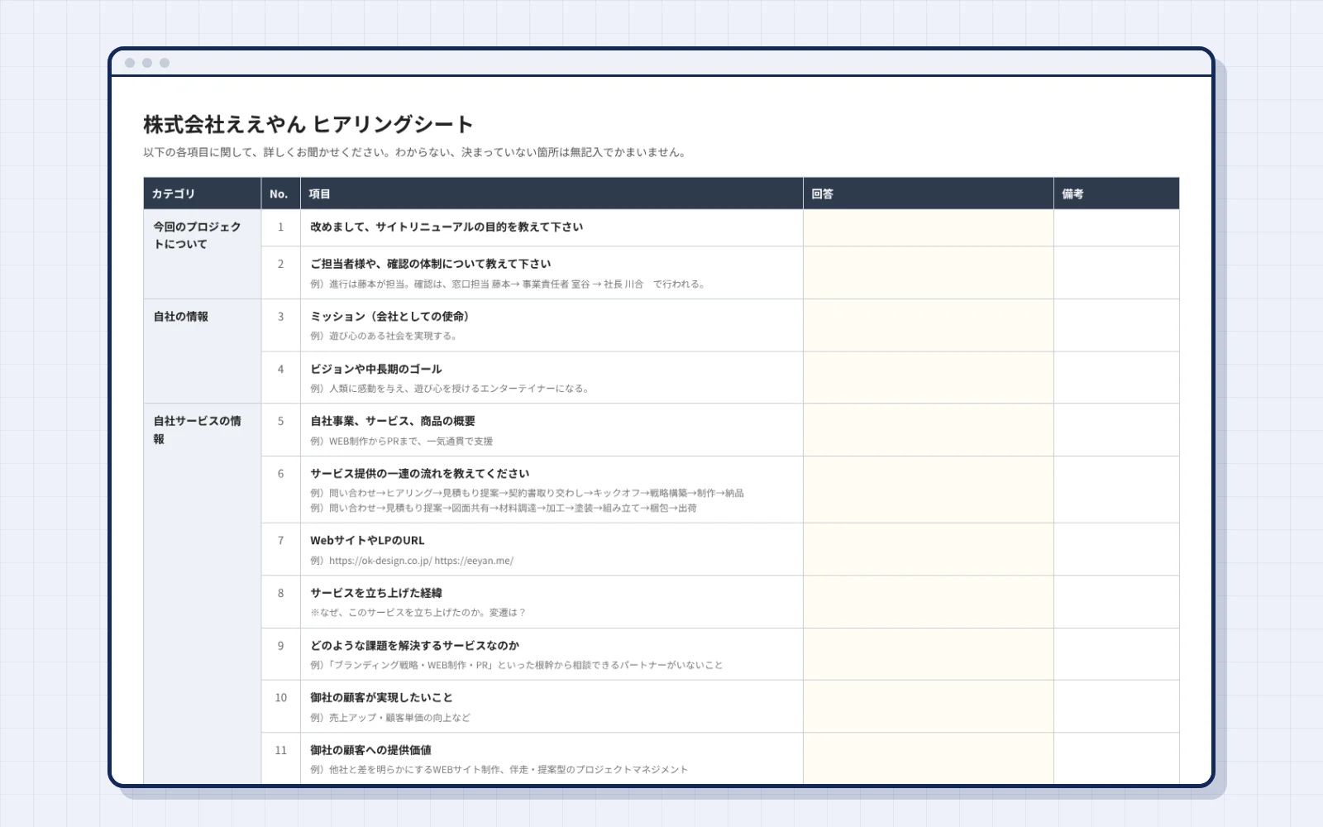The image size is (1323, 827).
Task: Click the intro sentence starting 以下の各項目に関して
Action: 414,152
